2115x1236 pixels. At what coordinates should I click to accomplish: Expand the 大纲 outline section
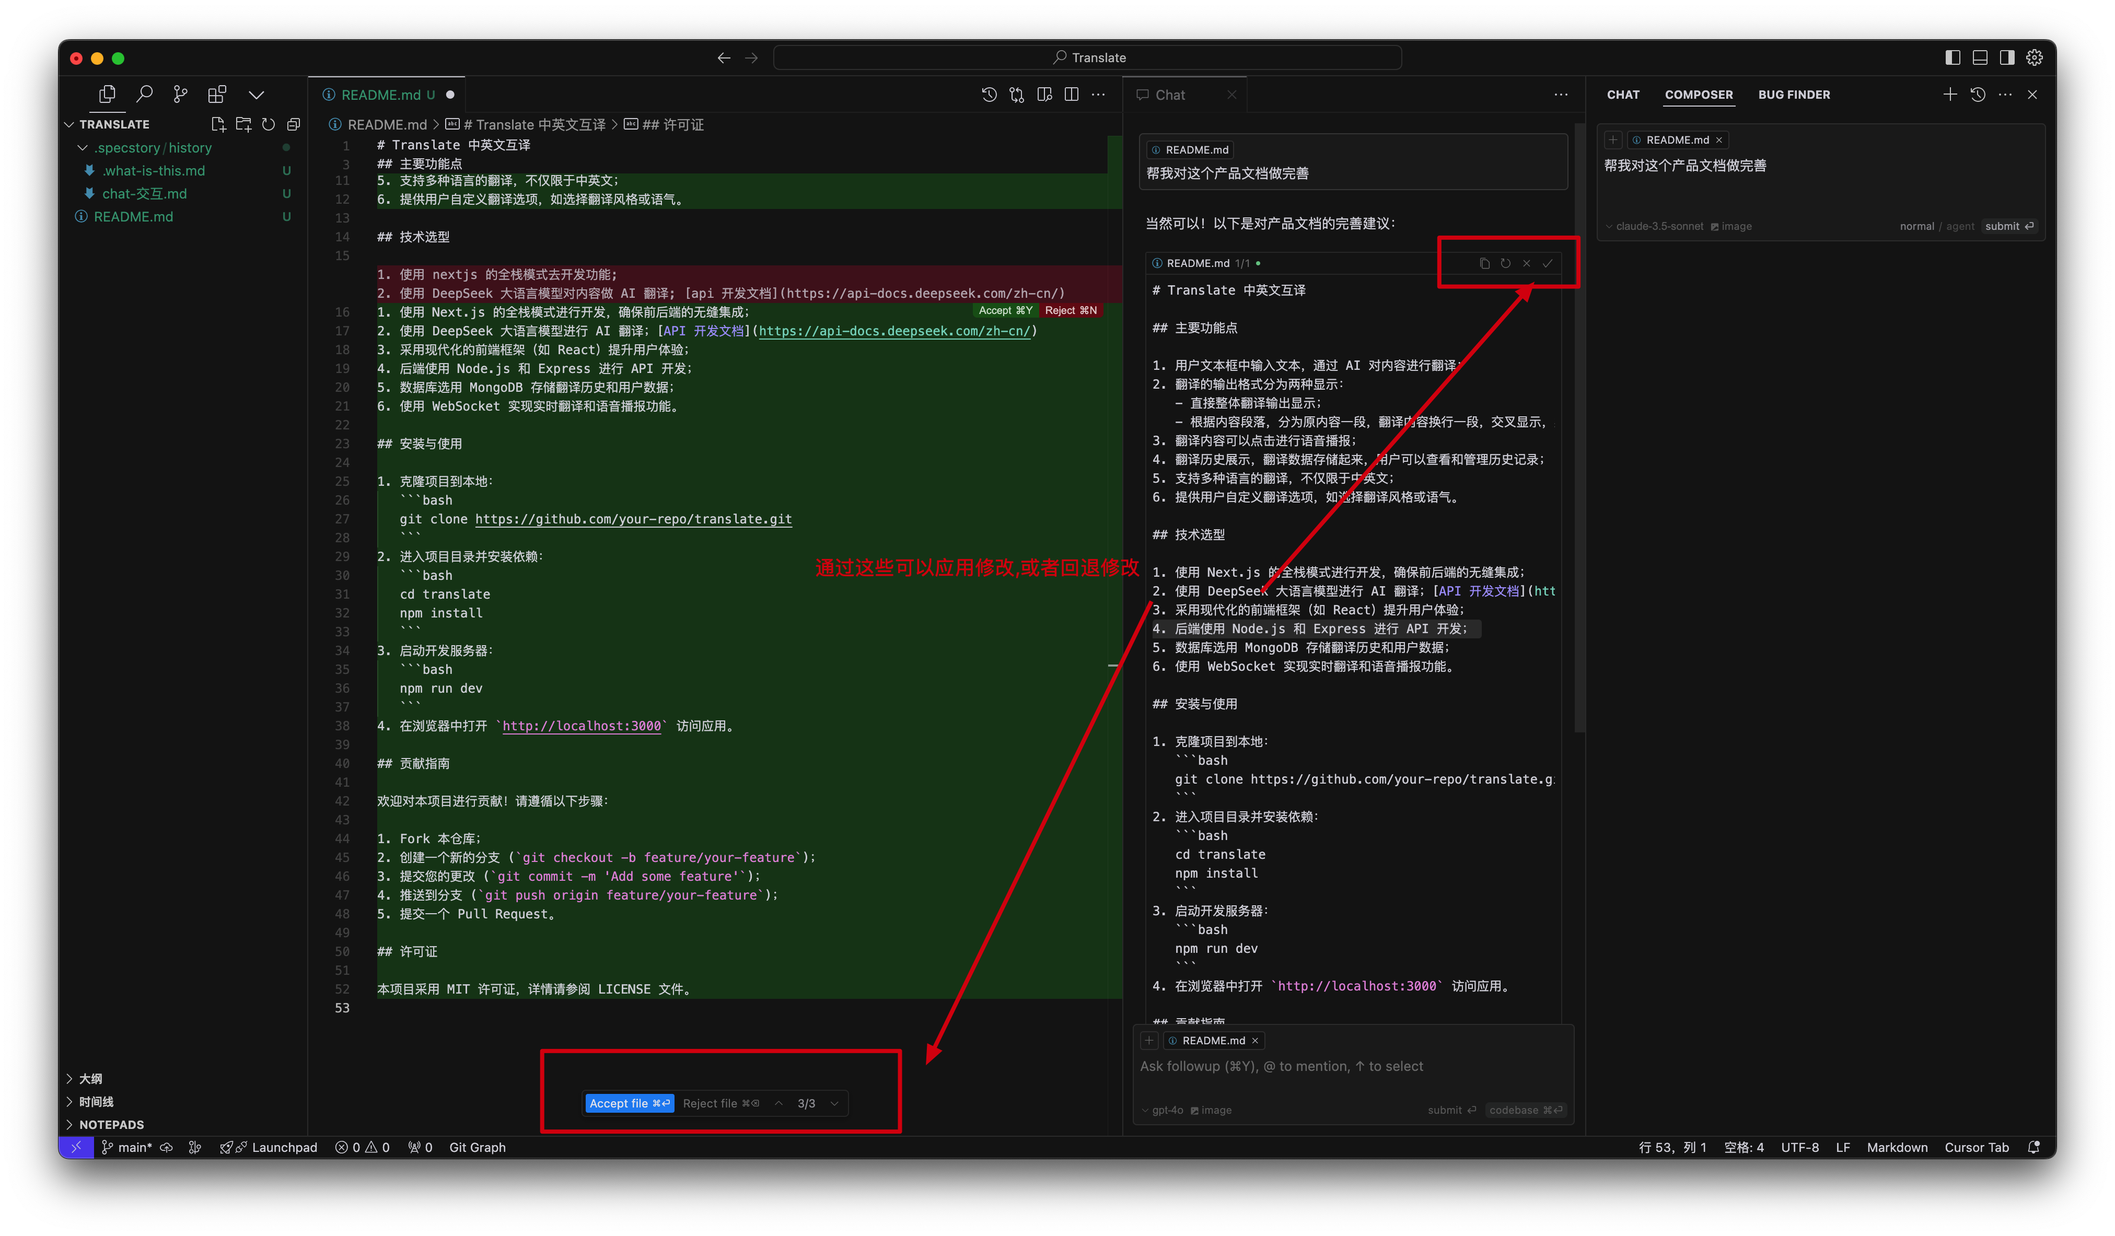point(90,1078)
